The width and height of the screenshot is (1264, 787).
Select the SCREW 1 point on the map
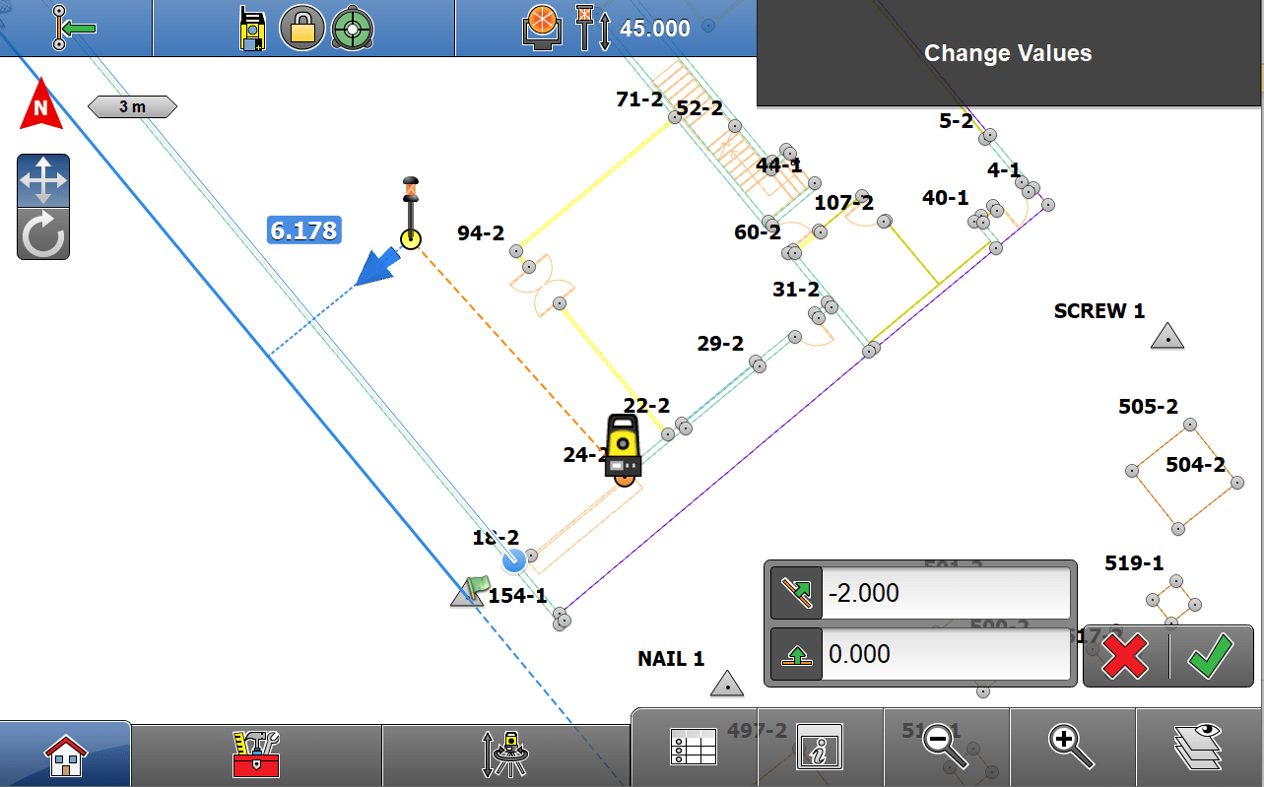coord(1165,337)
